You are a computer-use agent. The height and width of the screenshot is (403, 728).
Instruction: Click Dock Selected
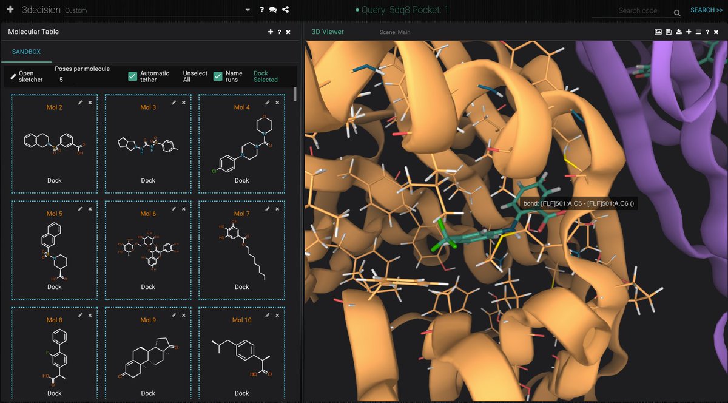tap(266, 76)
